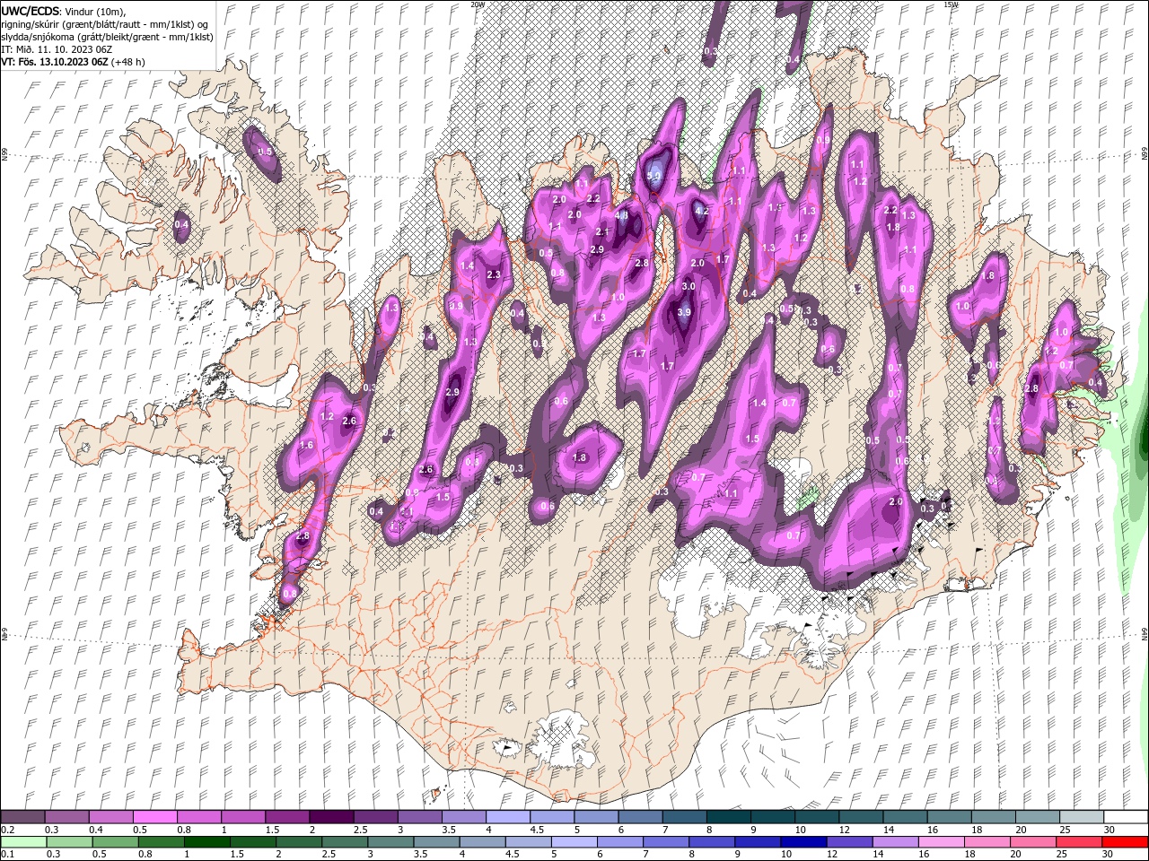Click the 4.2 precipitation value on the map
1149x861 pixels.
[x=703, y=212]
